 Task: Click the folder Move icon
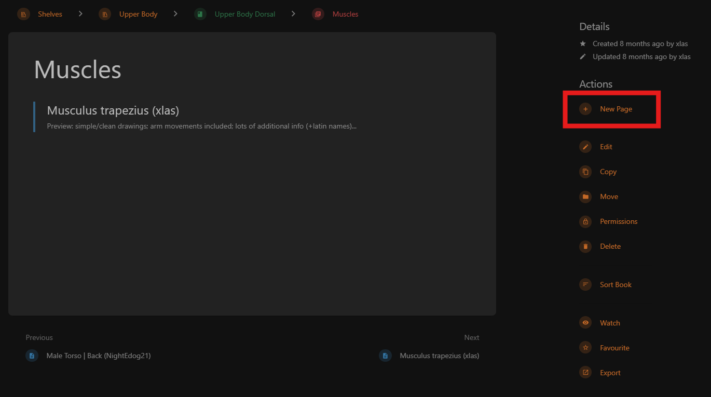click(585, 196)
